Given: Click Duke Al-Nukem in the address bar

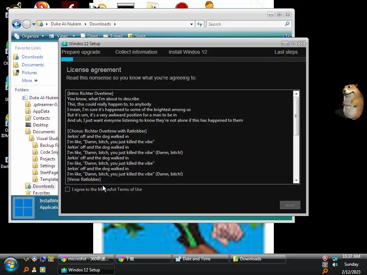Looking at the screenshot, I should (66, 24).
